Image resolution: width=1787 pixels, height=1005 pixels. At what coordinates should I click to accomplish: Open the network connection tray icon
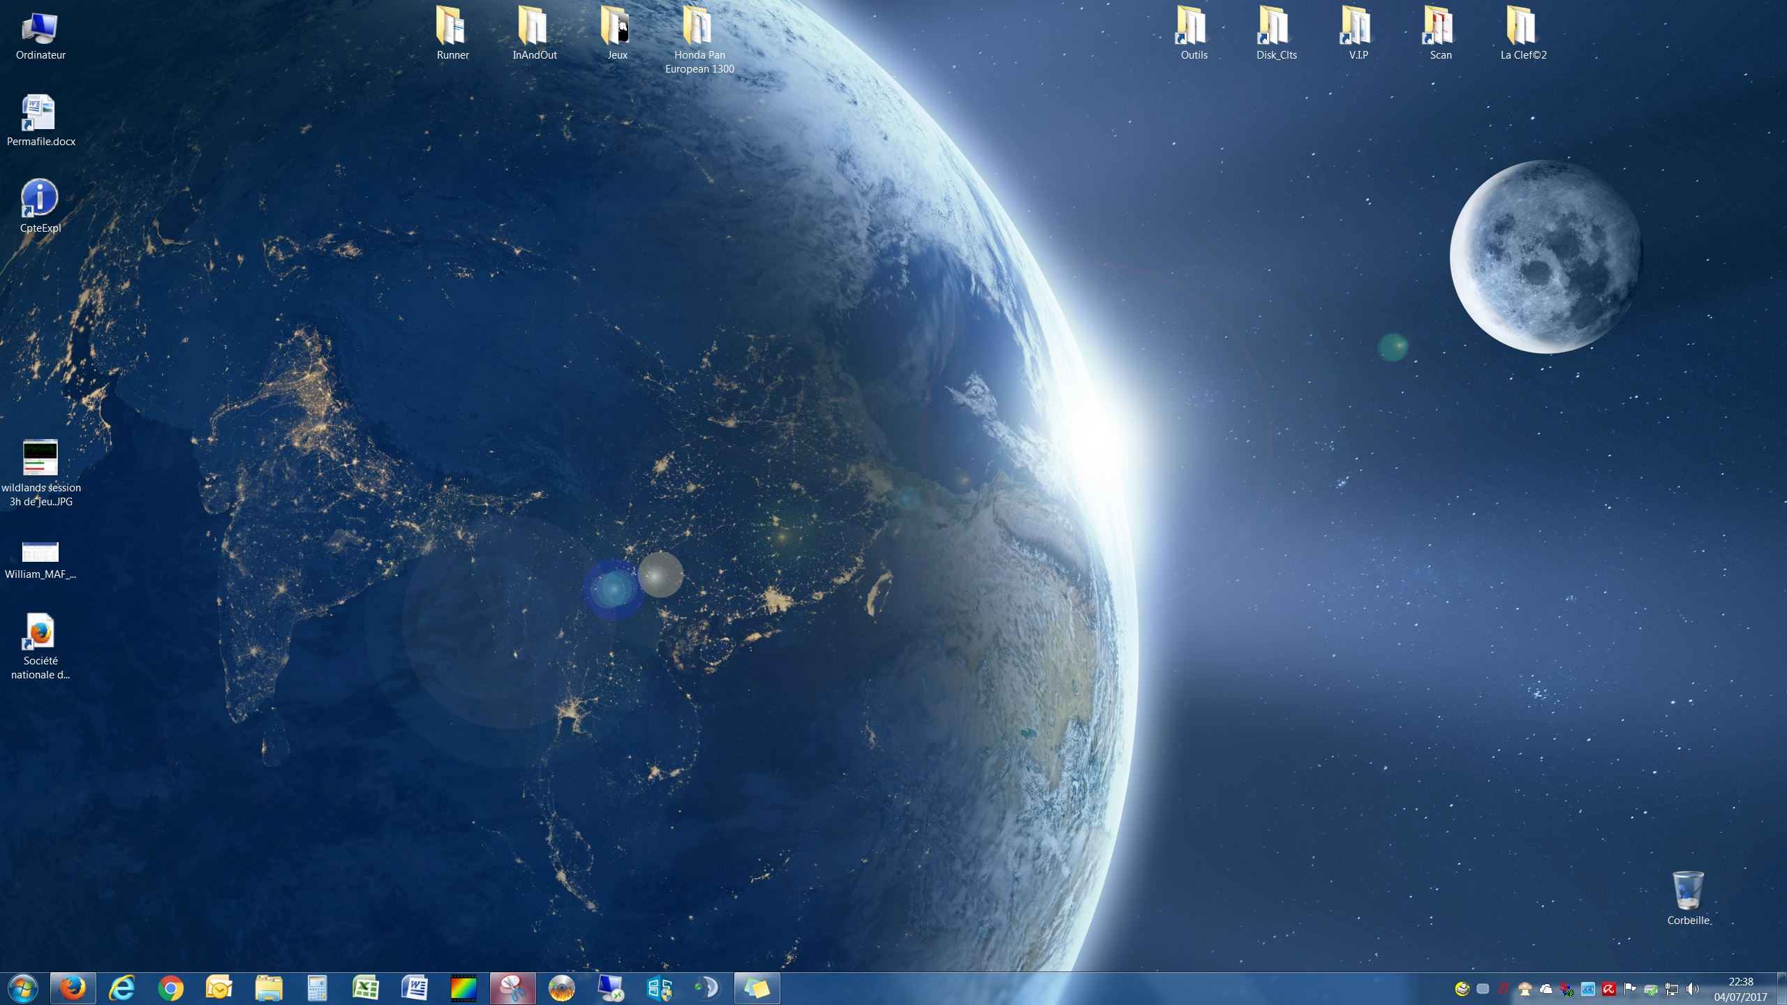(1672, 989)
